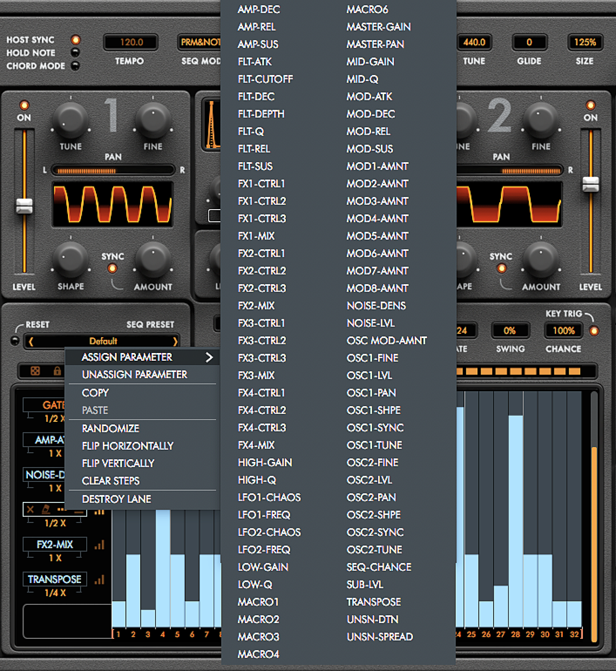This screenshot has height=671, width=616.
Task: Open the TRANSPOSE lane parameter box
Action: tap(55, 579)
